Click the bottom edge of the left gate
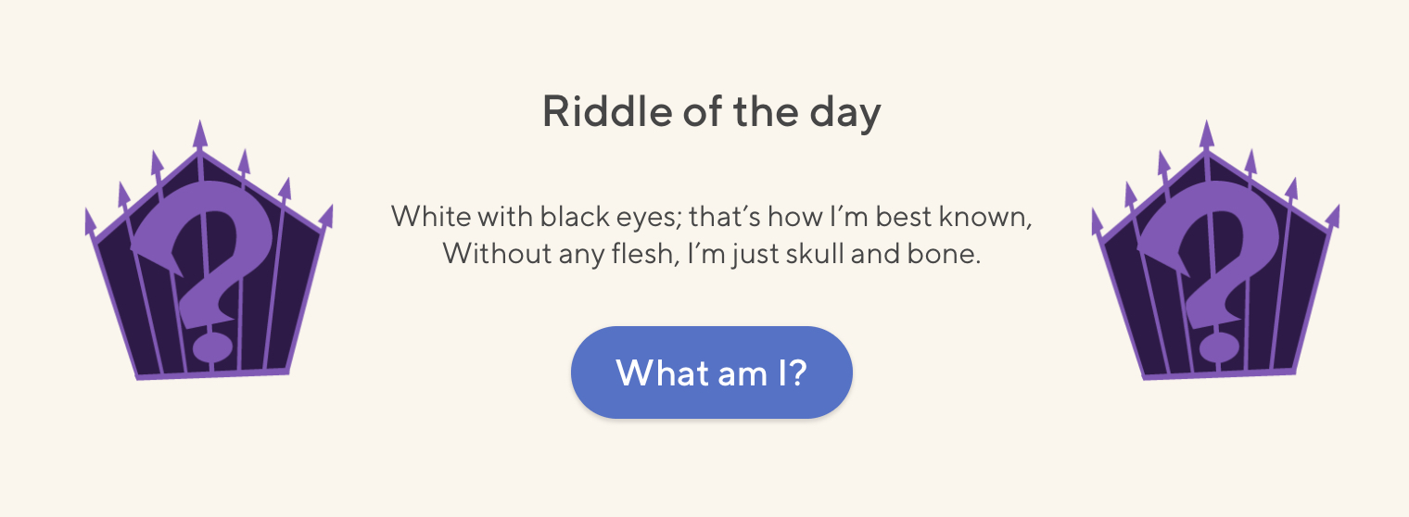1409x517 pixels. 213,375
